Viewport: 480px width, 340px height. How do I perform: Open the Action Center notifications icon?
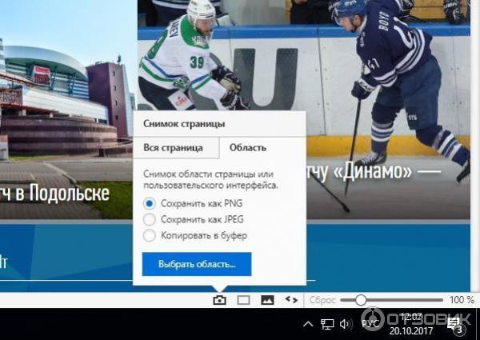[454, 326]
